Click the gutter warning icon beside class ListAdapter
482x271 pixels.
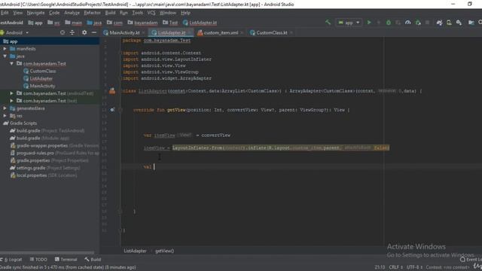coord(112,90)
